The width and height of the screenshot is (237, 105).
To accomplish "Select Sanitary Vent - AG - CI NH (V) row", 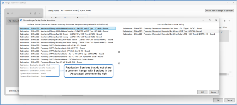I will pos(67,46).
